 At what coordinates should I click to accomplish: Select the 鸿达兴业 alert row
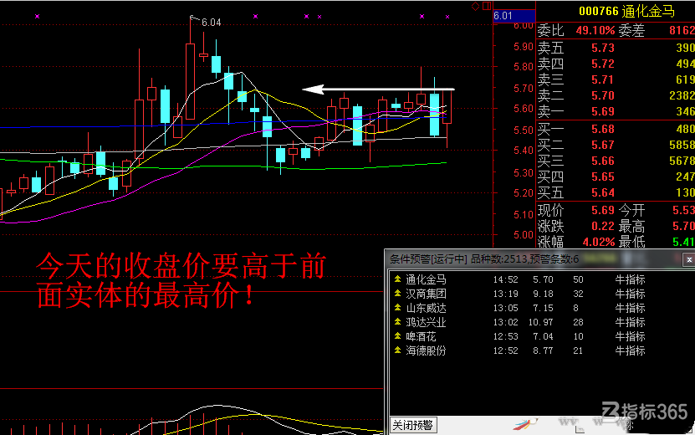click(541, 322)
